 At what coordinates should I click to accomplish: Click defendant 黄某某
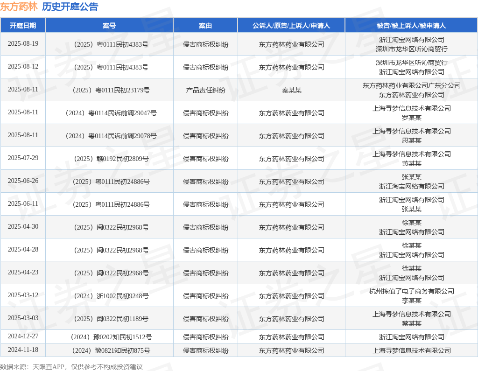[x=412, y=163]
